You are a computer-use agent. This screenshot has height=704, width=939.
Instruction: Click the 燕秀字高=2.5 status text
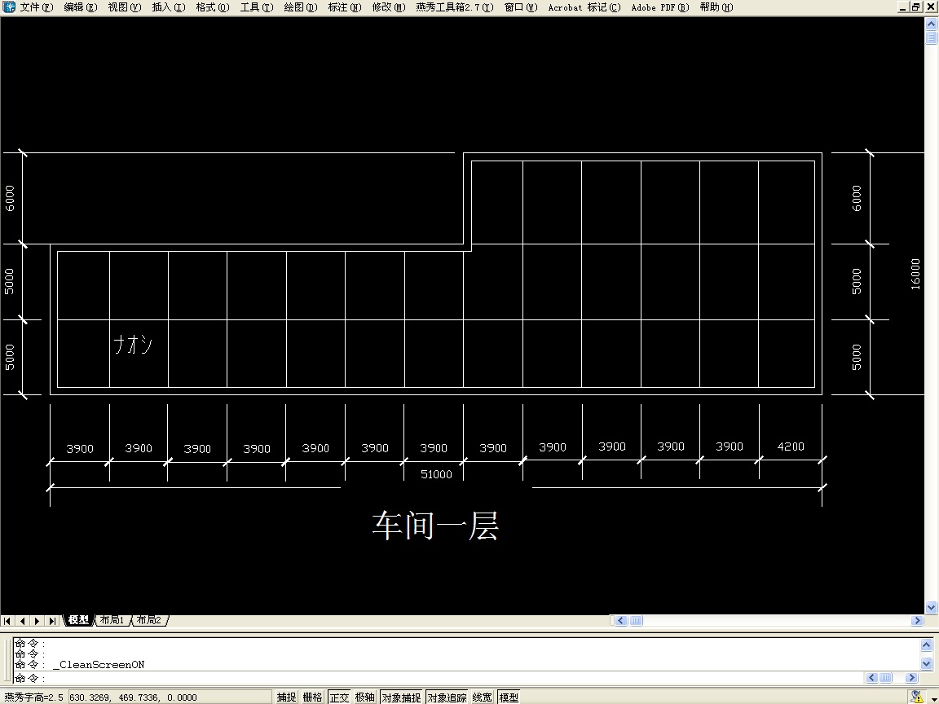click(33, 697)
